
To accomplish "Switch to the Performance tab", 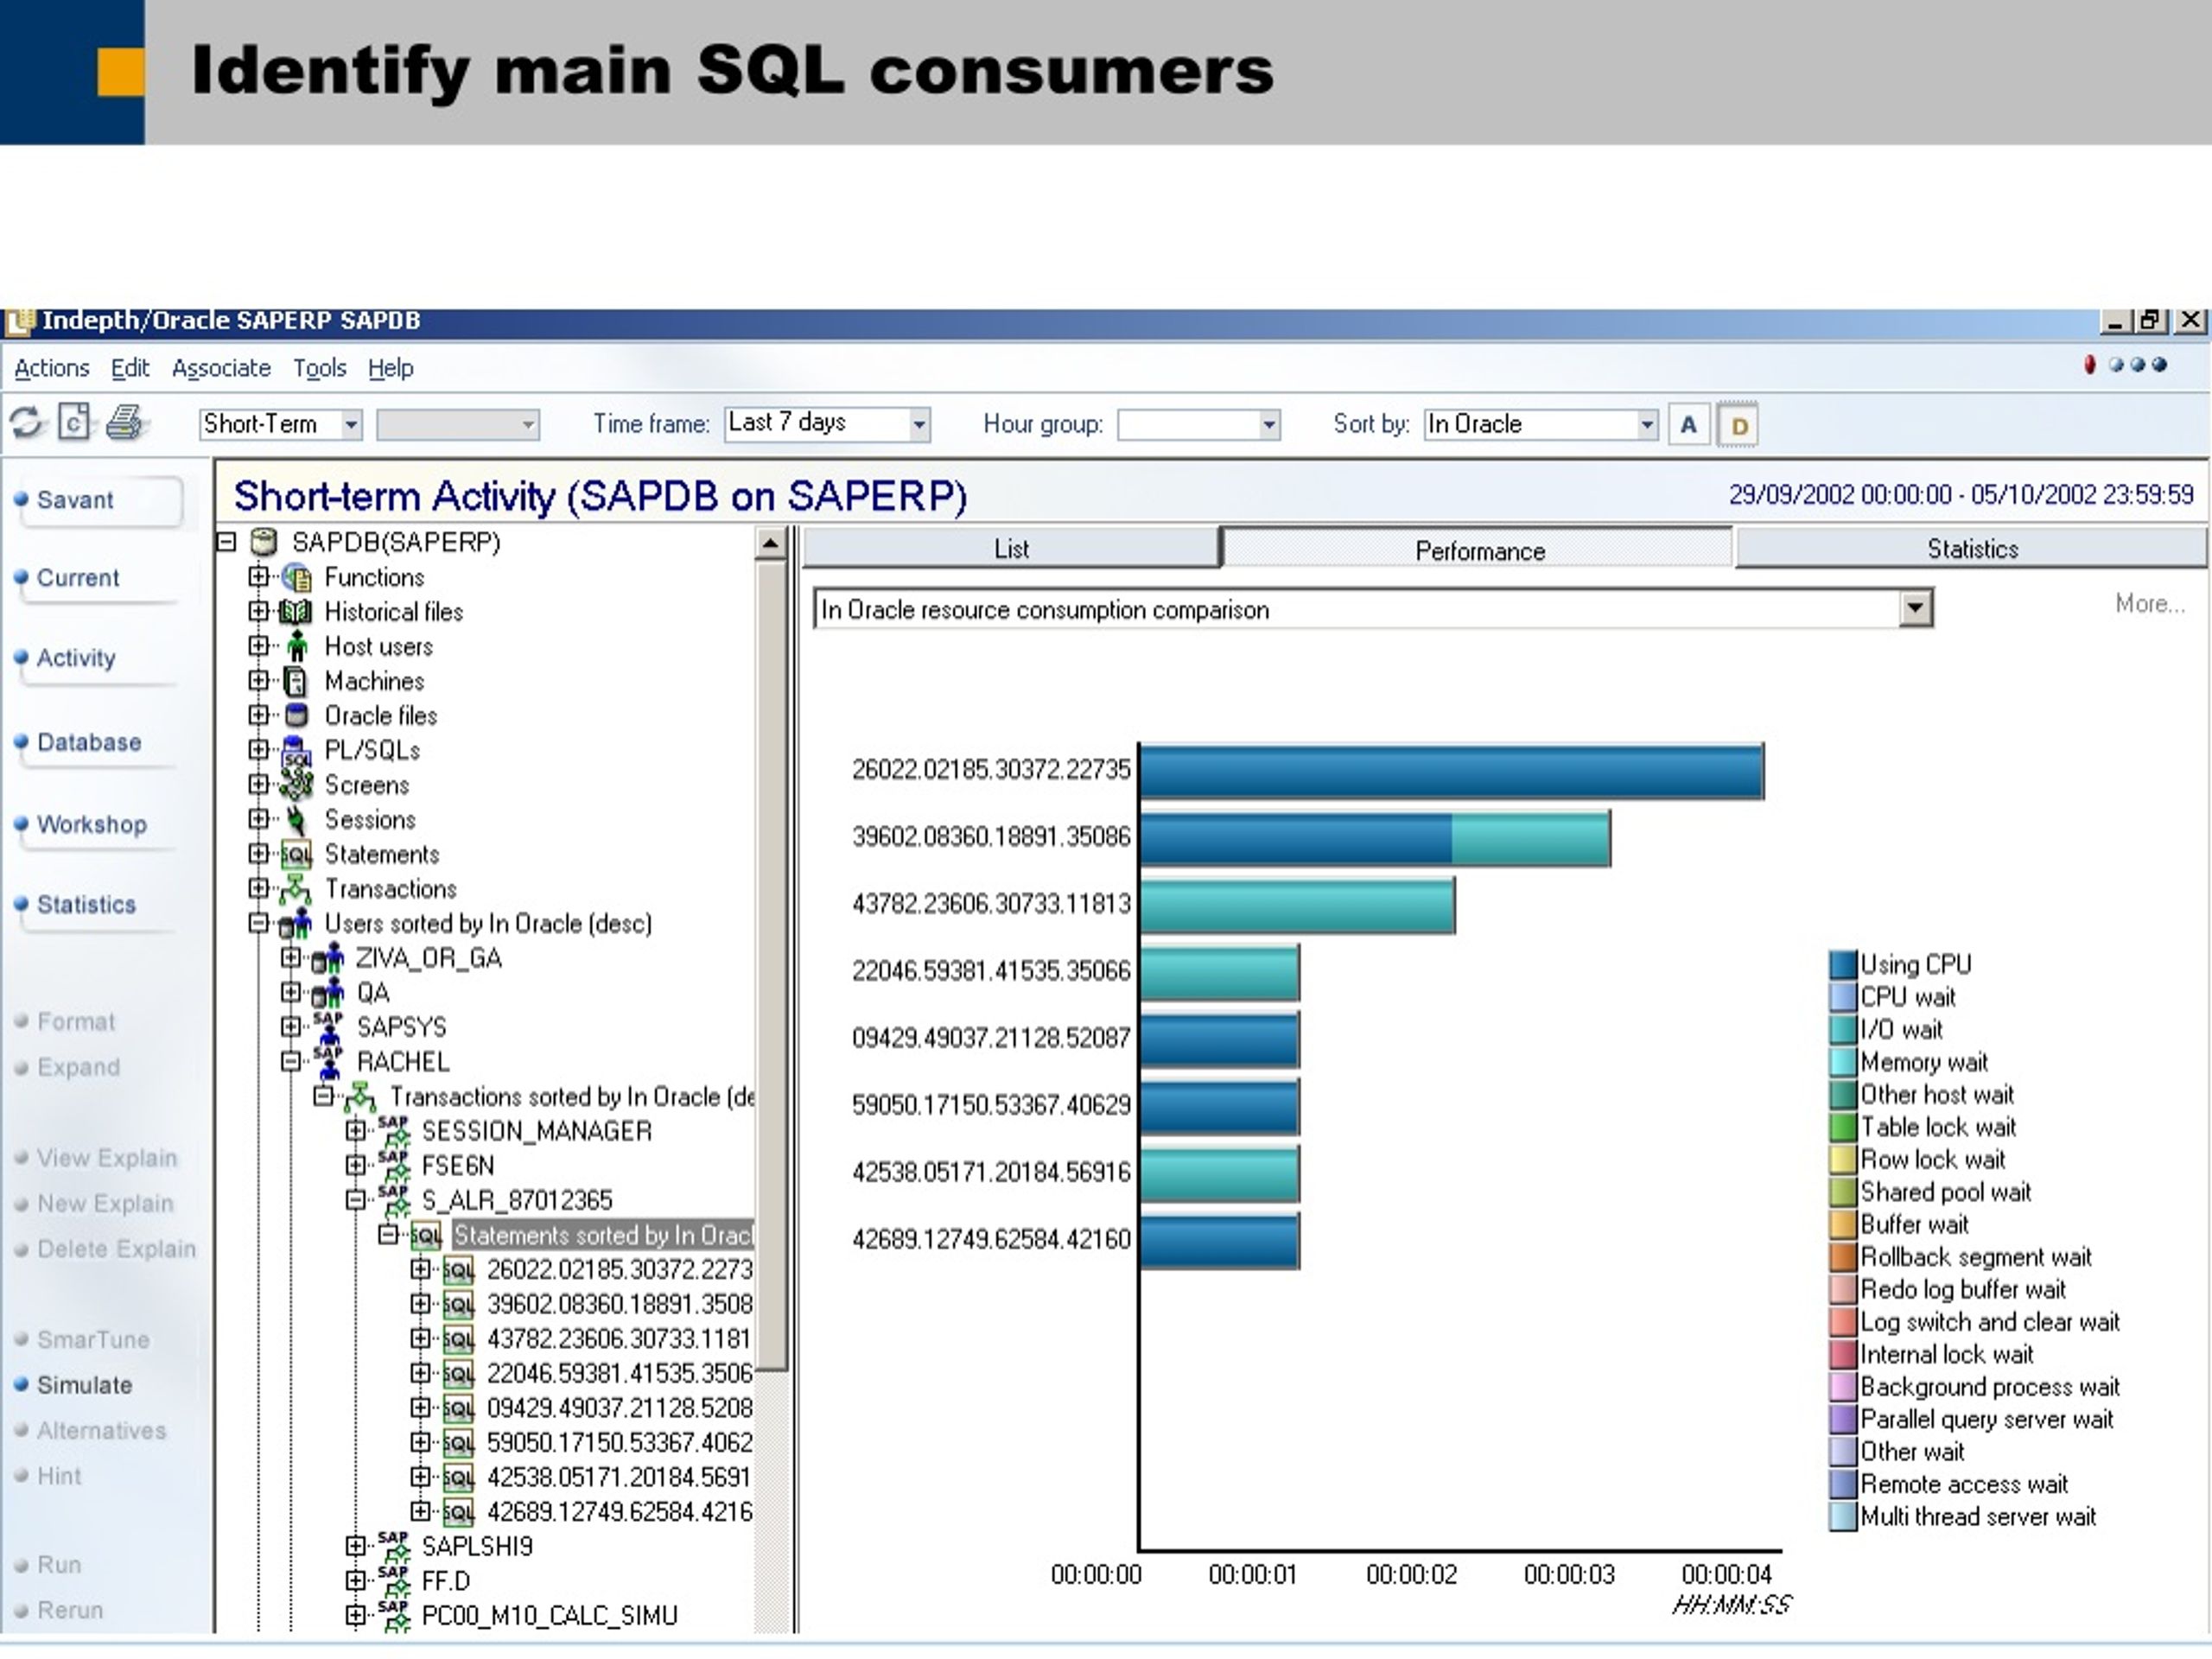I will click(x=1479, y=550).
